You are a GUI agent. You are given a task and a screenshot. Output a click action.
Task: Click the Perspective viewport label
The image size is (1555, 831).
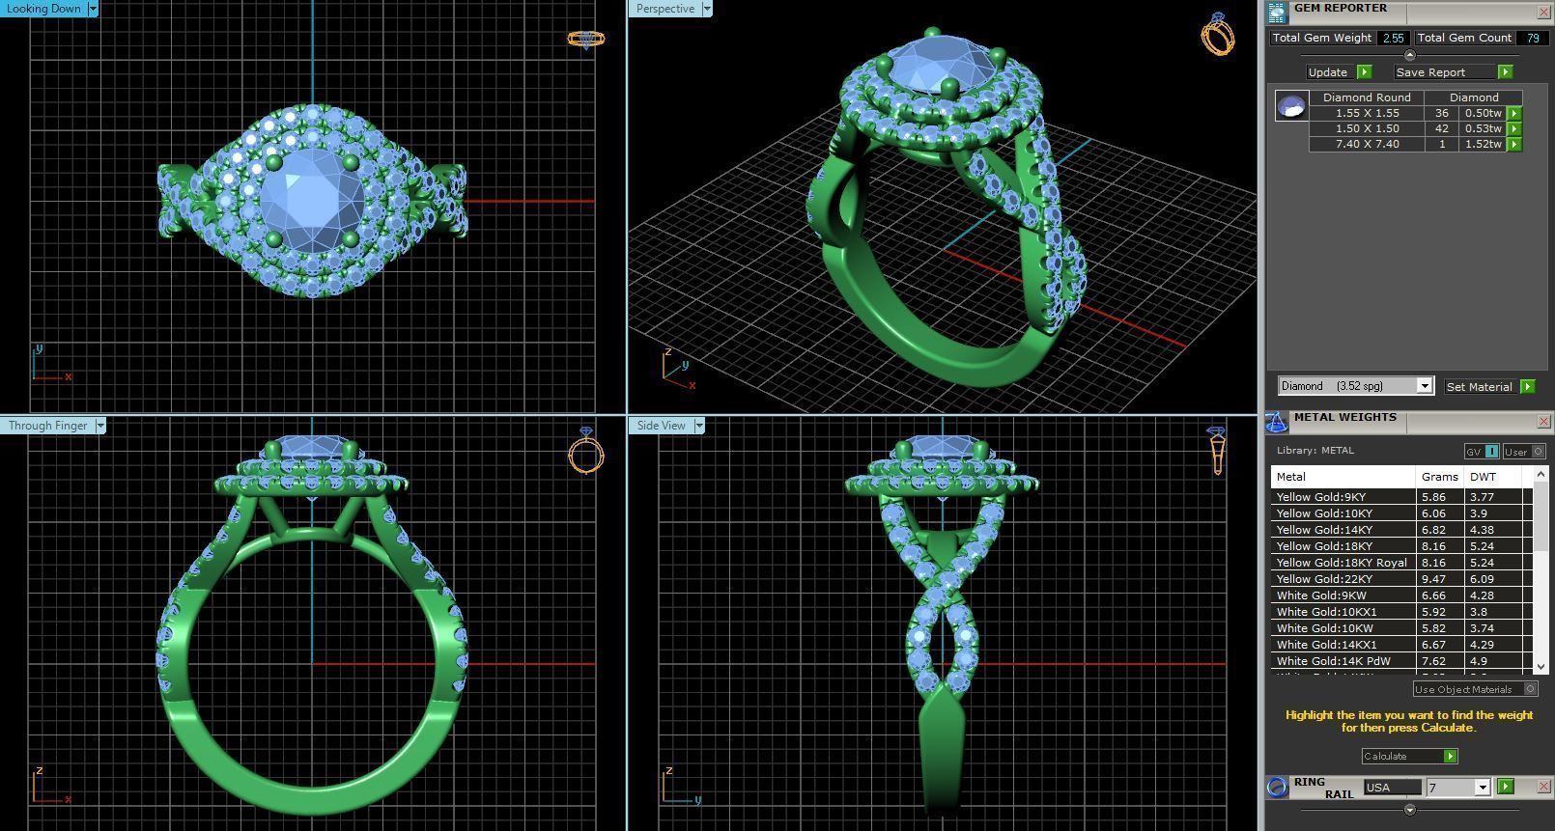(x=665, y=9)
